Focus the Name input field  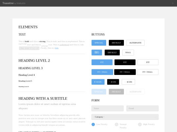pyautogui.click(x=108, y=109)
